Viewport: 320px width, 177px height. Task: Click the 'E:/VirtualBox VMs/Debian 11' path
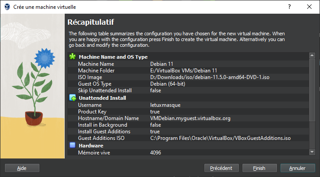[x=183, y=71]
